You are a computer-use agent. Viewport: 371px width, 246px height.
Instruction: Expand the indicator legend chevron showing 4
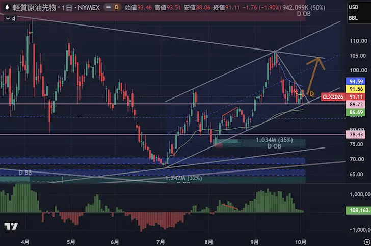[x=10, y=18]
